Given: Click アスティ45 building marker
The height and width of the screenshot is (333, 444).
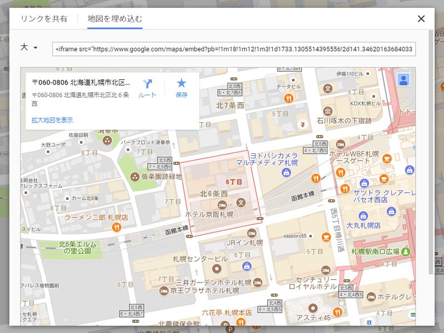Looking at the screenshot, I should point(313,308).
